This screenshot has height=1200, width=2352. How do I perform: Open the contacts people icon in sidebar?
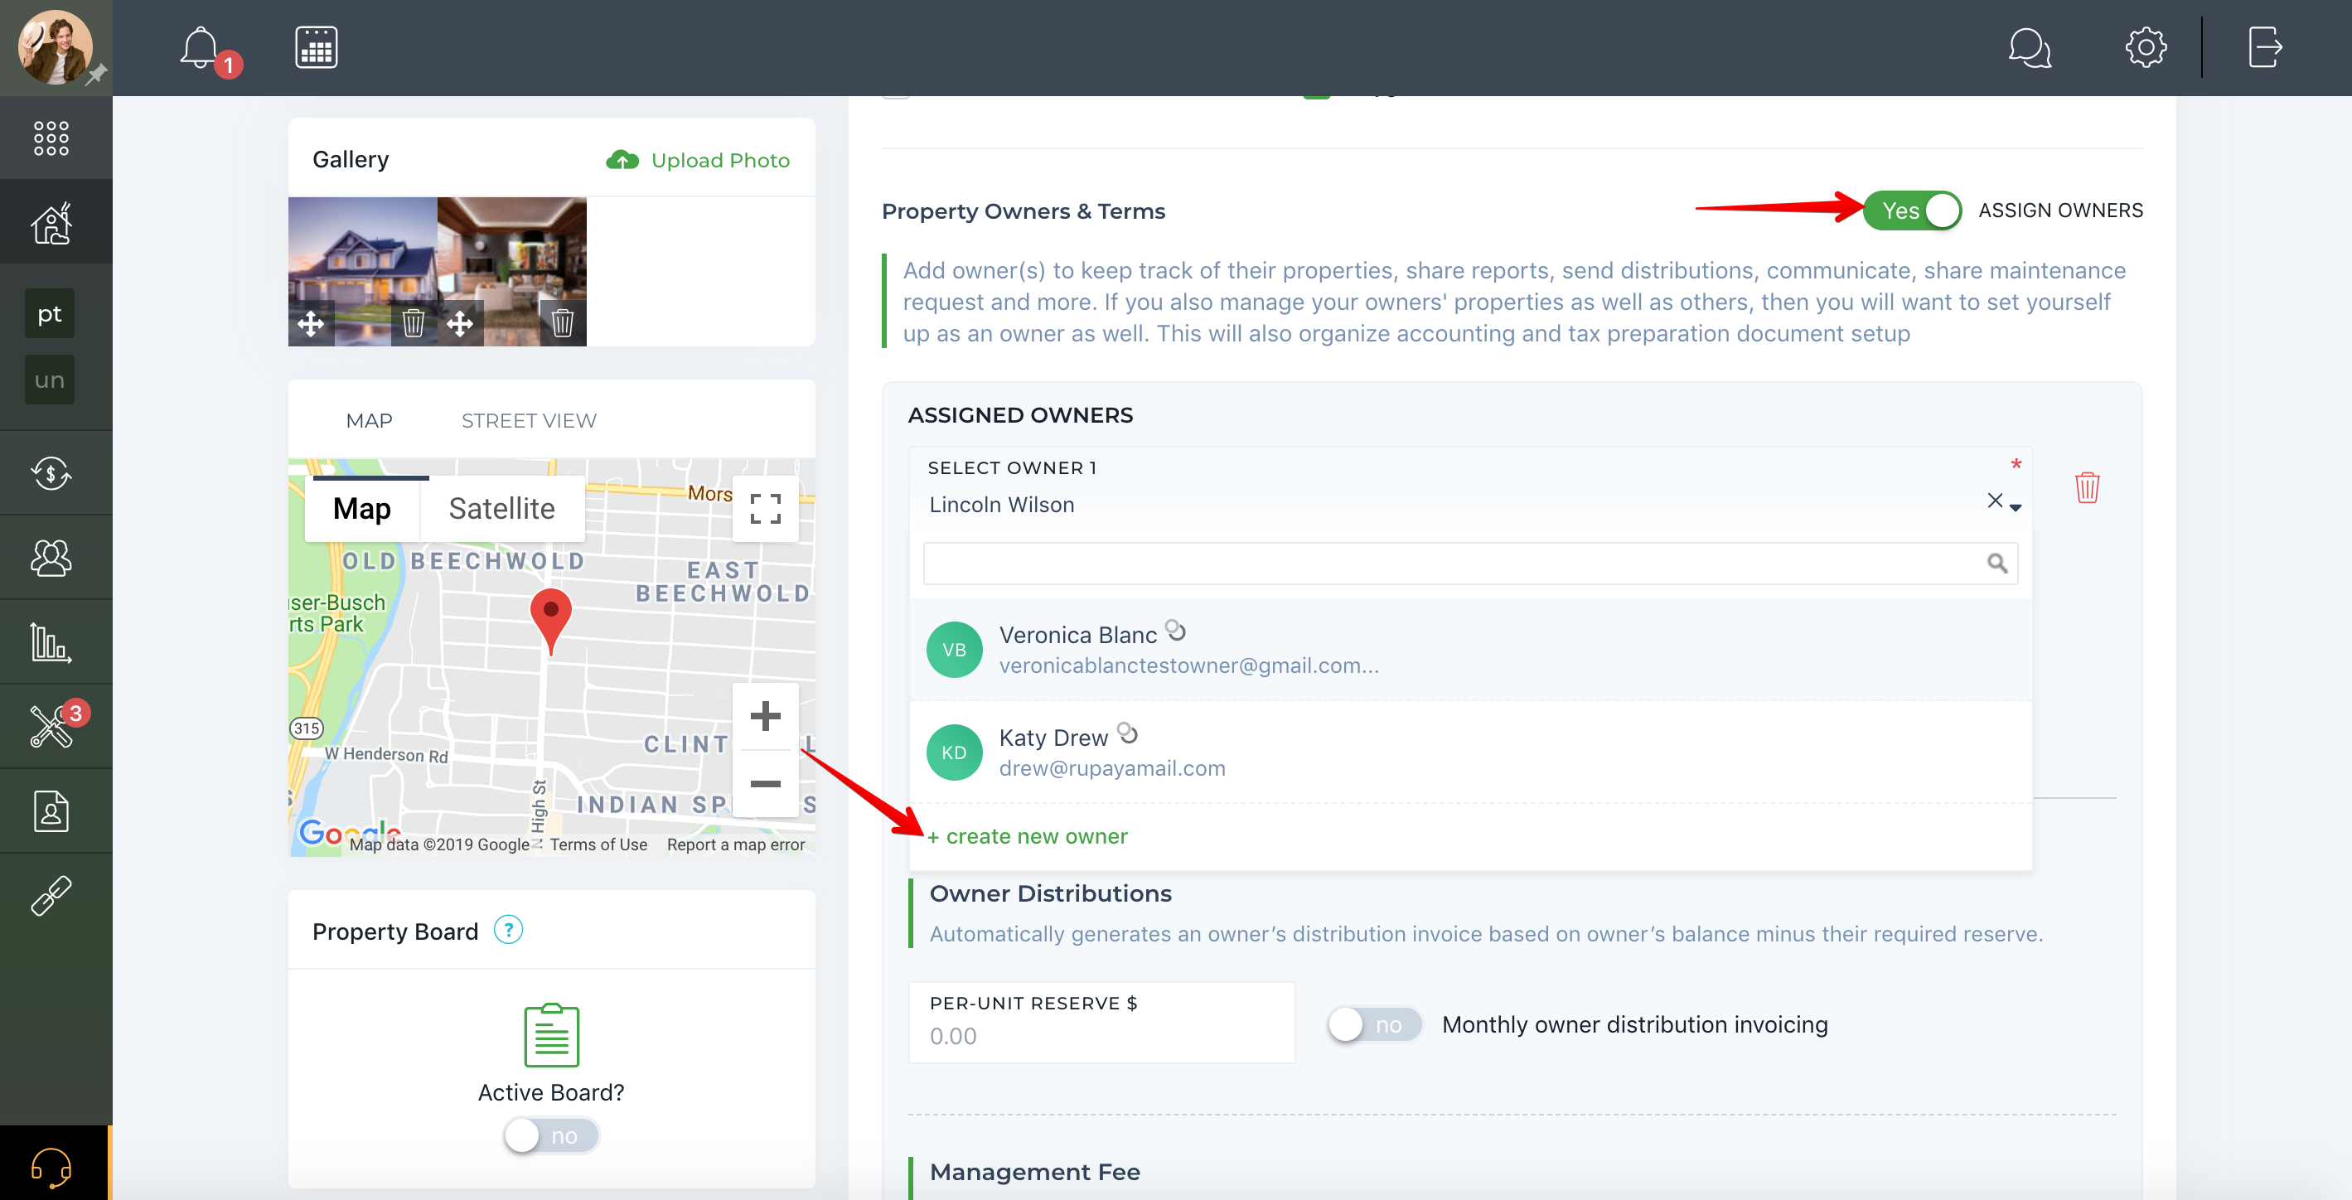[51, 557]
